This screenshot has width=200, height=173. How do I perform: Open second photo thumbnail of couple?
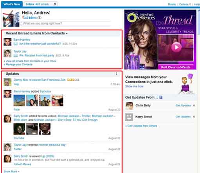32,100
